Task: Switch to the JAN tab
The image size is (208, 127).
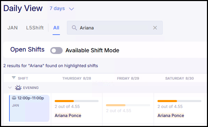Action: (x=13, y=28)
